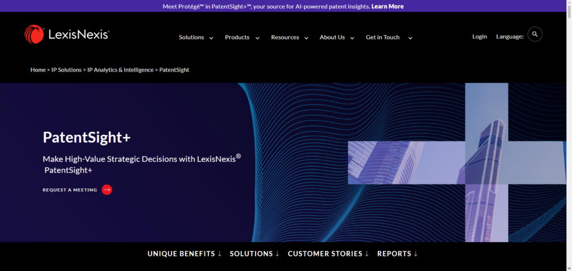Open the Resources menu
Screen dimensions: 572x271
pyautogui.click(x=285, y=37)
